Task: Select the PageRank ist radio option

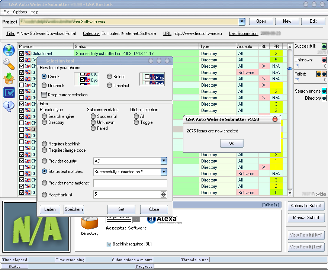Action: tap(44, 195)
